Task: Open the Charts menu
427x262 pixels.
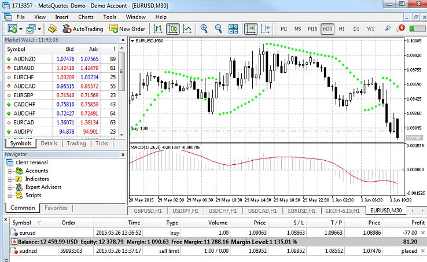Action: (x=86, y=17)
